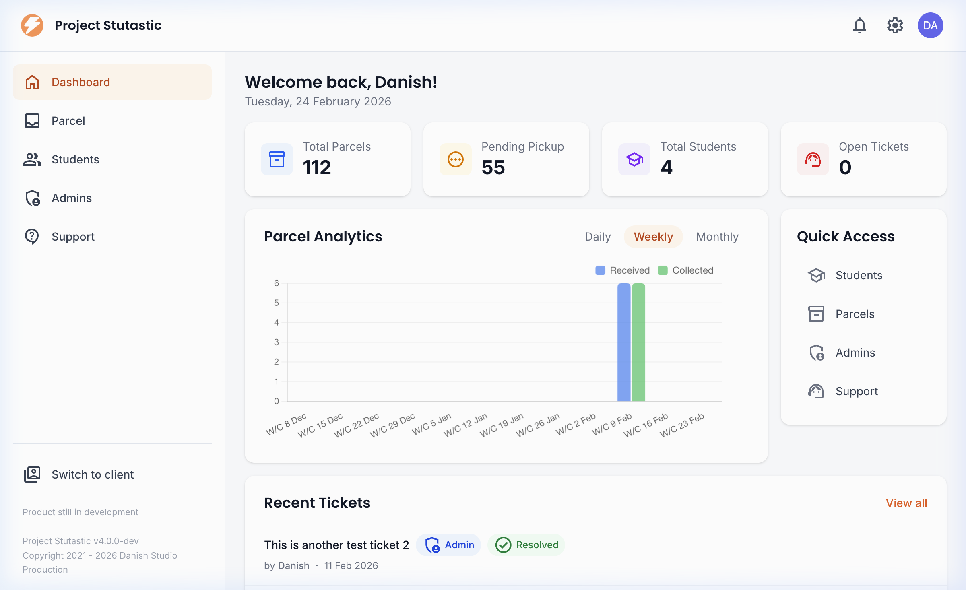This screenshot has height=590, width=966.
Task: Click the Students icon in the sidebar
Action: pos(32,159)
